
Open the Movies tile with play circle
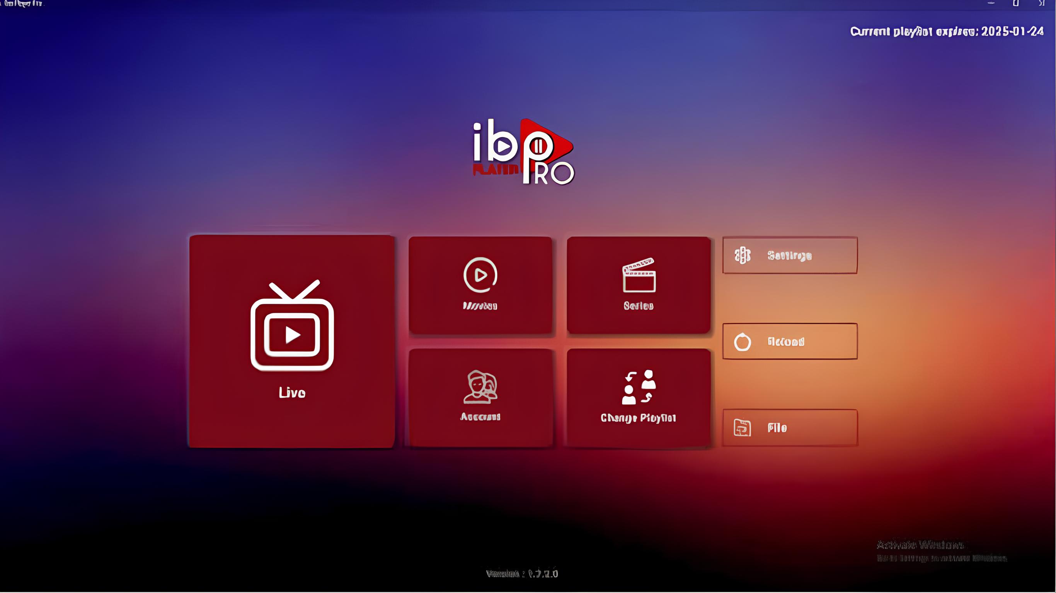480,285
